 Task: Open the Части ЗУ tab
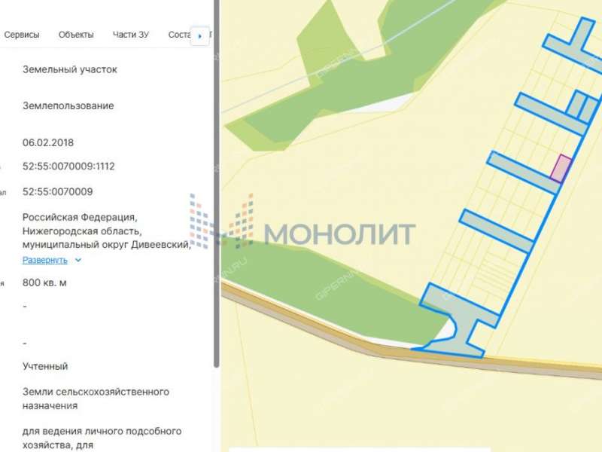pos(129,34)
